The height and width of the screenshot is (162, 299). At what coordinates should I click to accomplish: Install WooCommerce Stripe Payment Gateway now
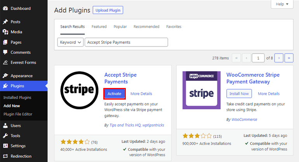pyautogui.click(x=239, y=94)
